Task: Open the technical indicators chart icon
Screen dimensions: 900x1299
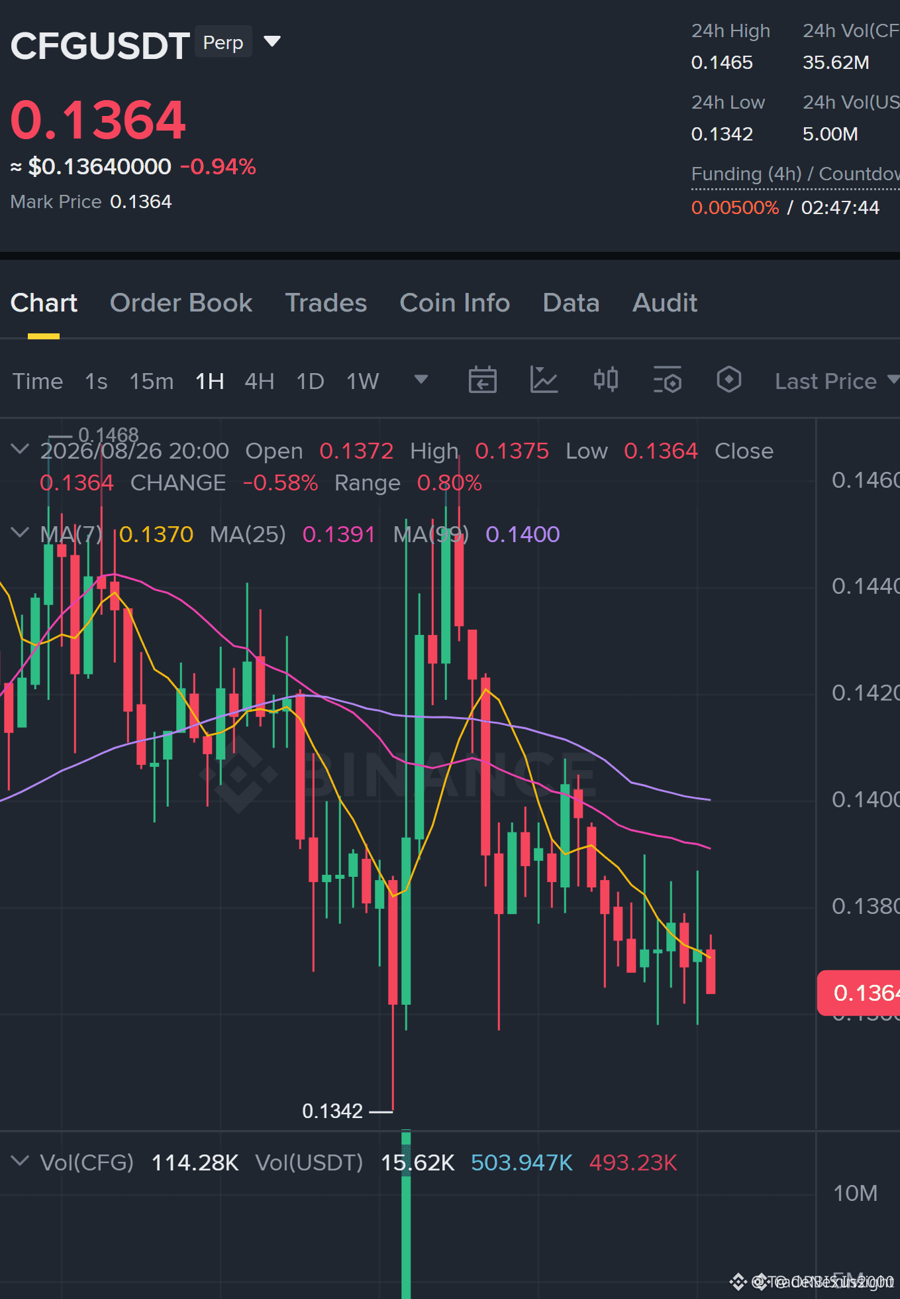Action: coord(544,380)
